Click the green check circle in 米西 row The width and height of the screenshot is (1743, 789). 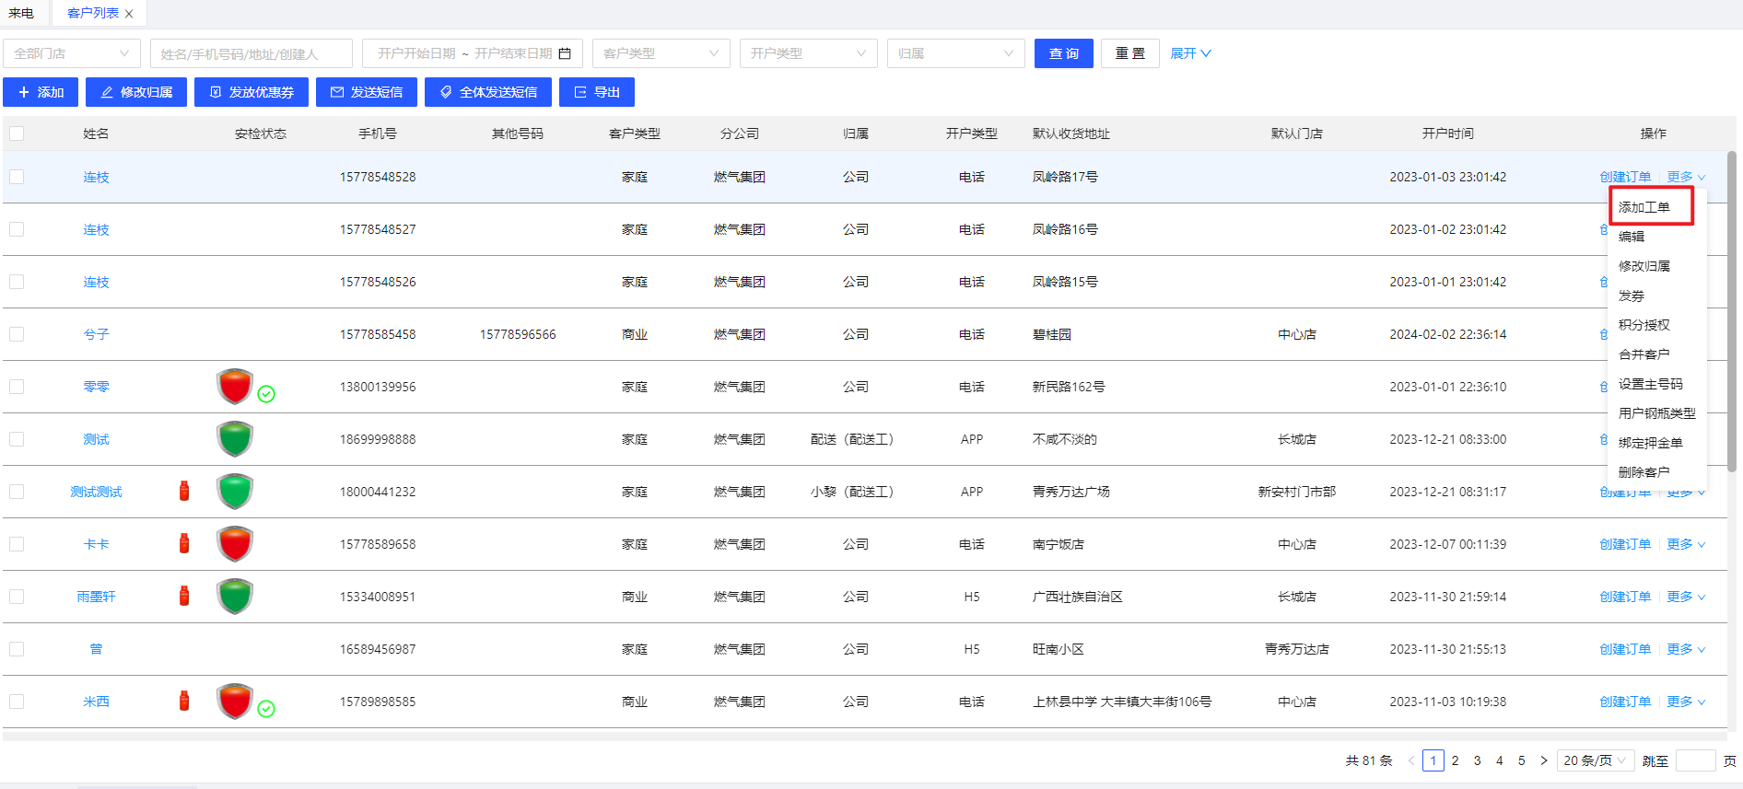pyautogui.click(x=266, y=709)
